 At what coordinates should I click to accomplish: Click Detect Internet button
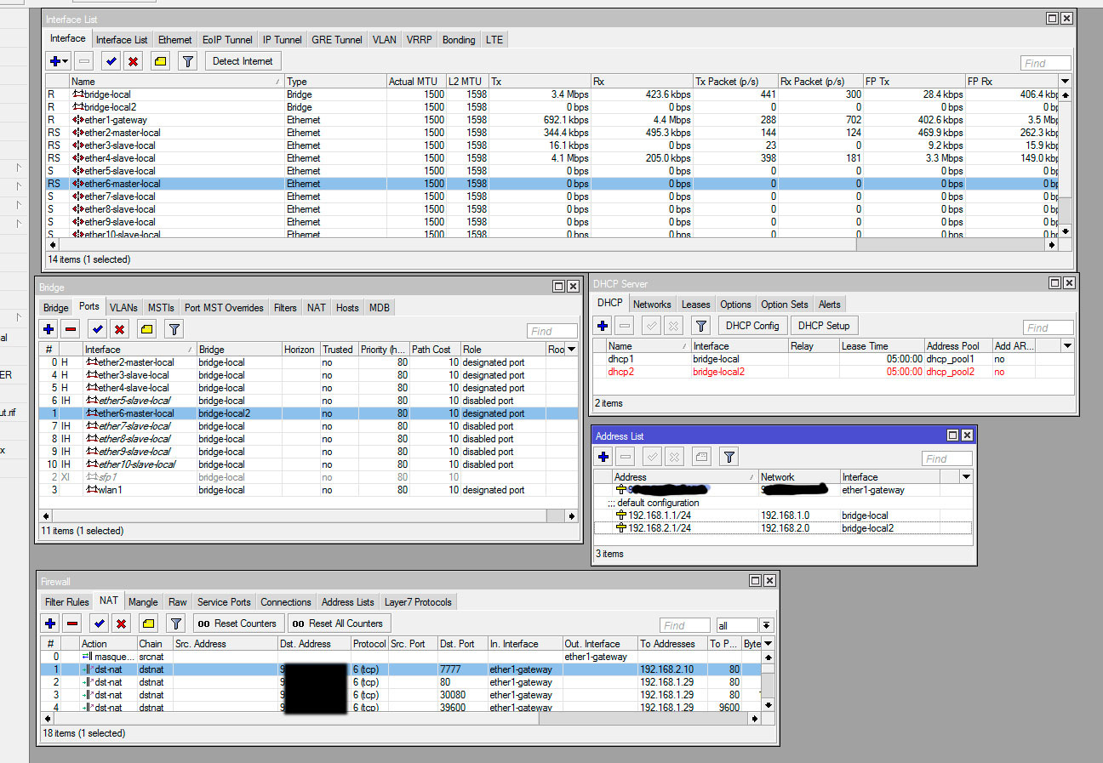coord(243,61)
